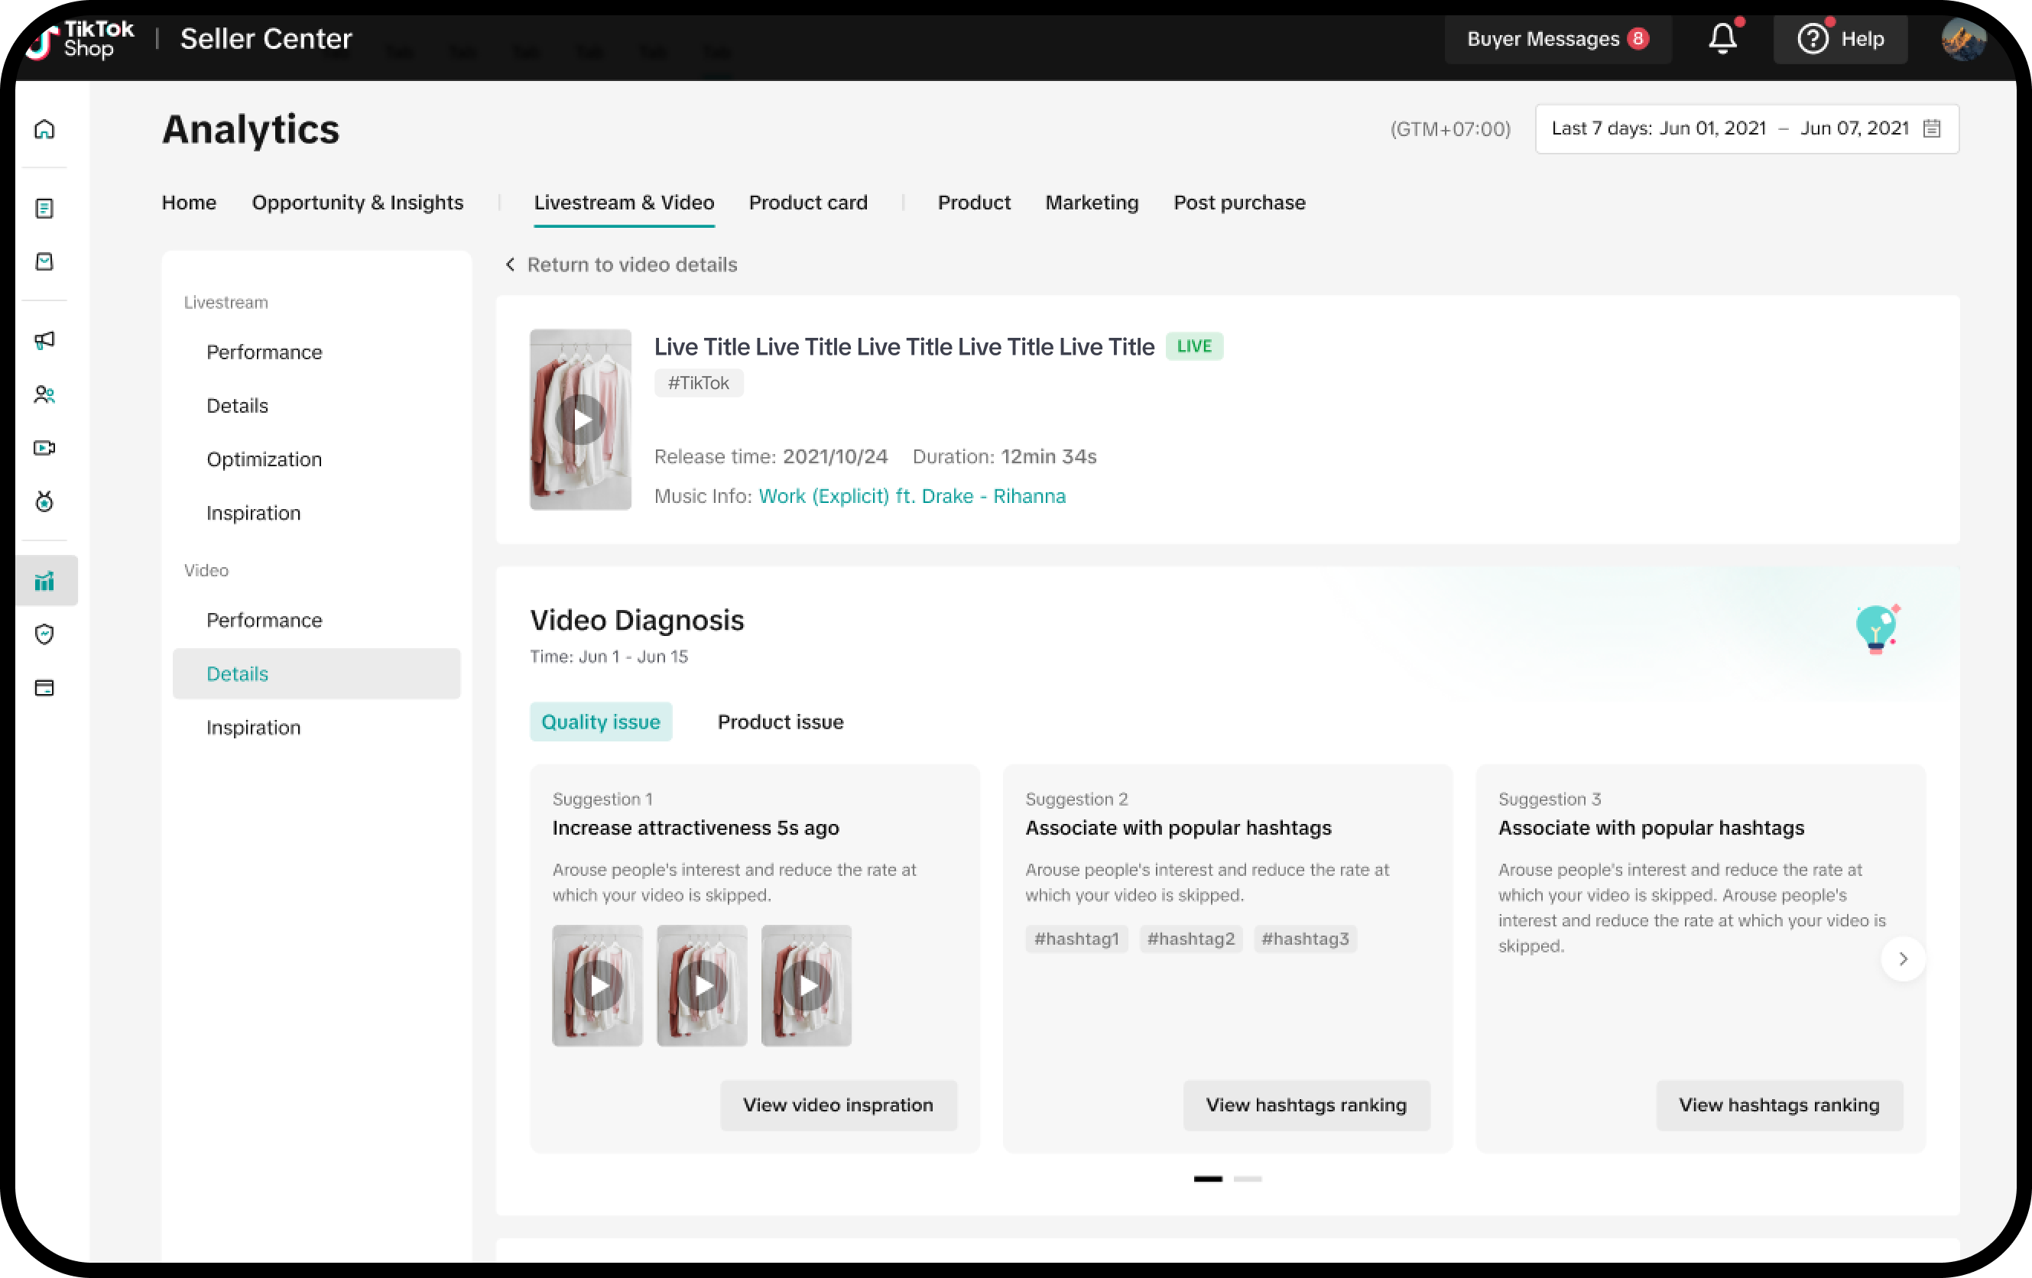This screenshot has height=1278, width=2032.
Task: Open the shield account health icon
Action: click(x=45, y=634)
